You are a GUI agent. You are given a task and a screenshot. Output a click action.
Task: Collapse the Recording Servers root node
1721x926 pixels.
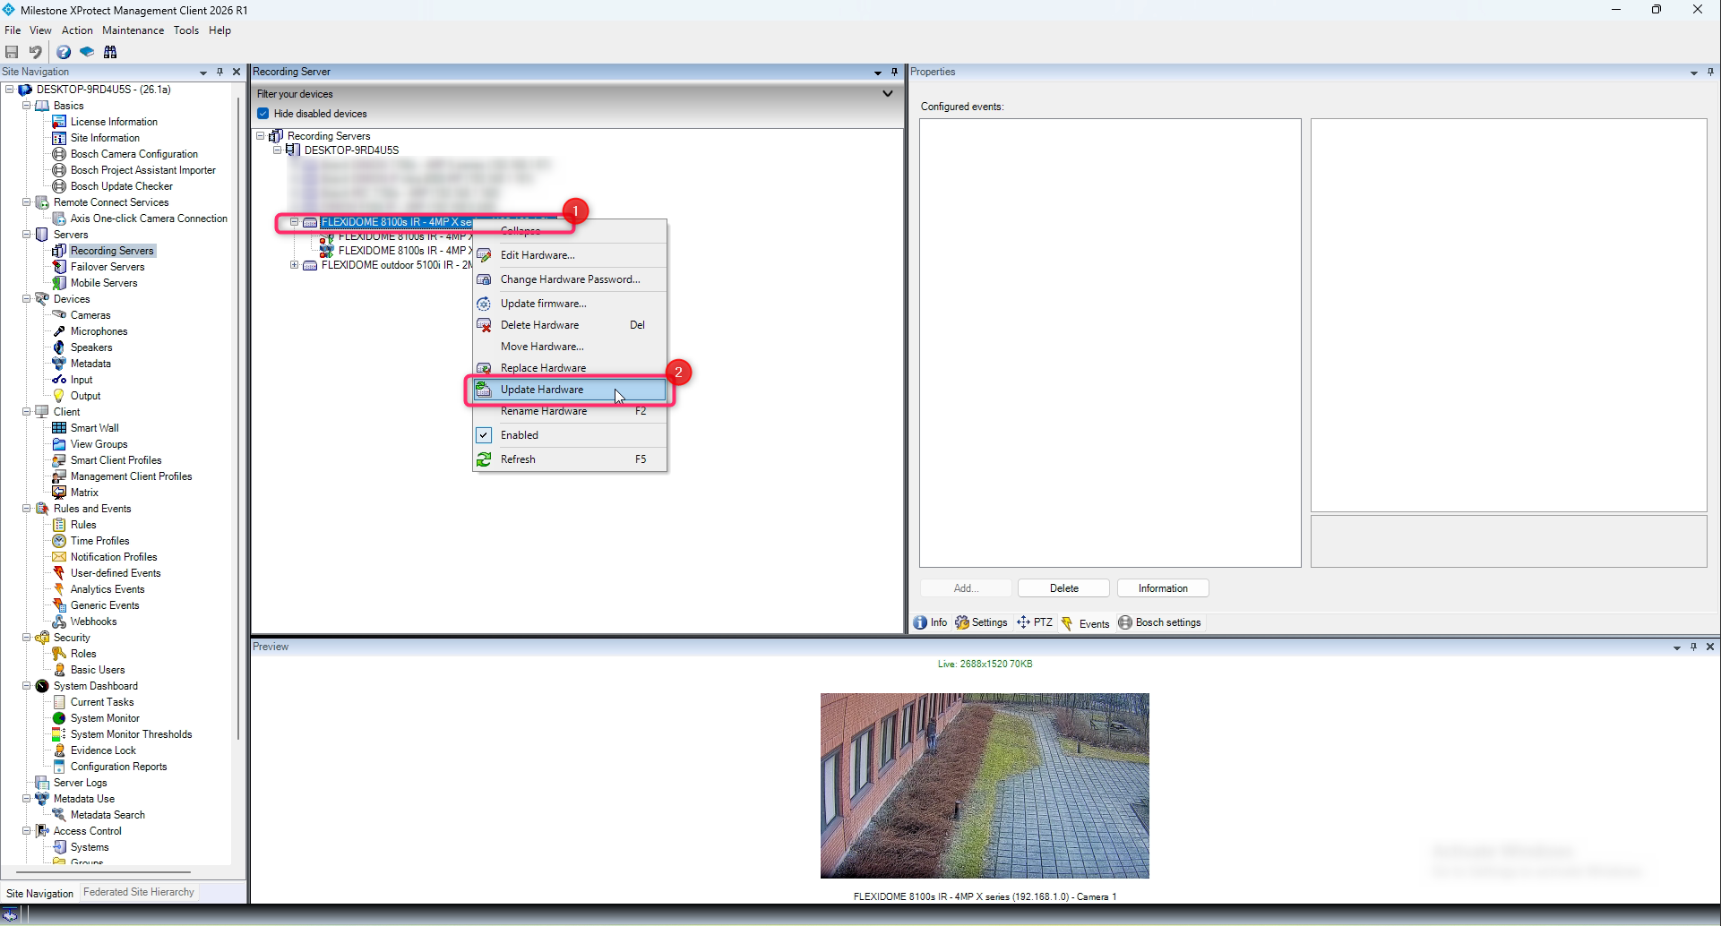coord(261,136)
